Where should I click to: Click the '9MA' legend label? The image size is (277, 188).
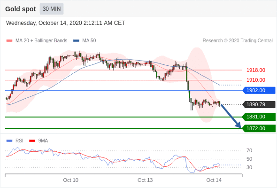tap(43, 141)
